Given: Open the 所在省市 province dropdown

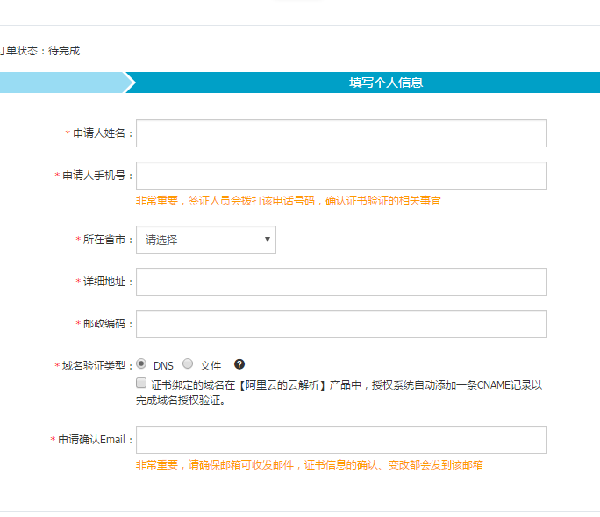Looking at the screenshot, I should [206, 240].
